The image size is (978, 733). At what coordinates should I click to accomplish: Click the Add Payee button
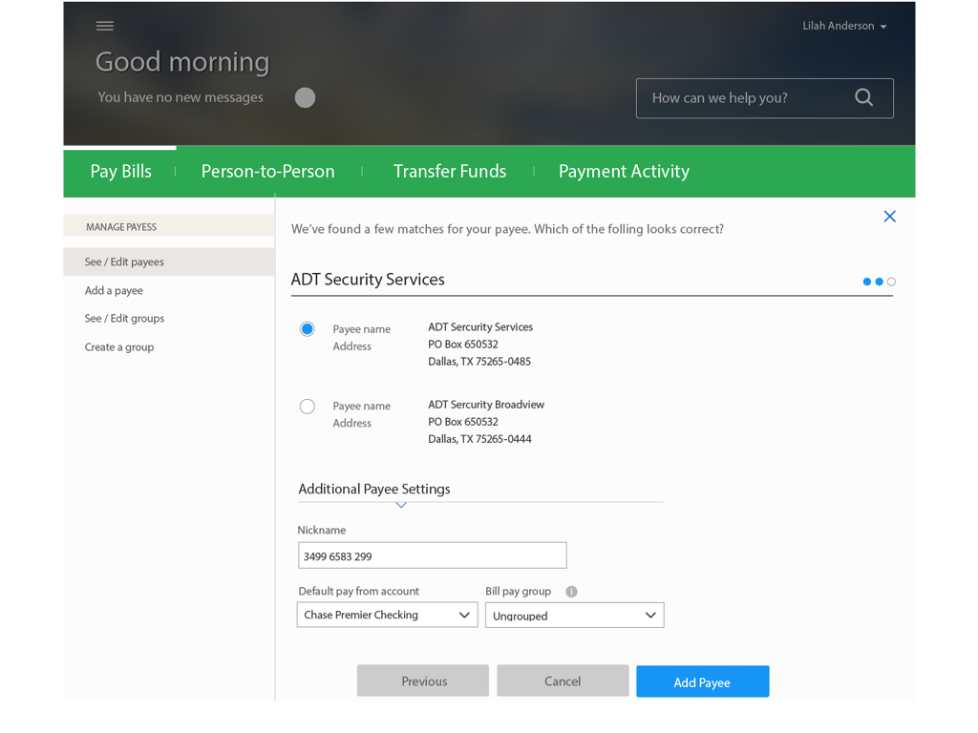click(702, 681)
